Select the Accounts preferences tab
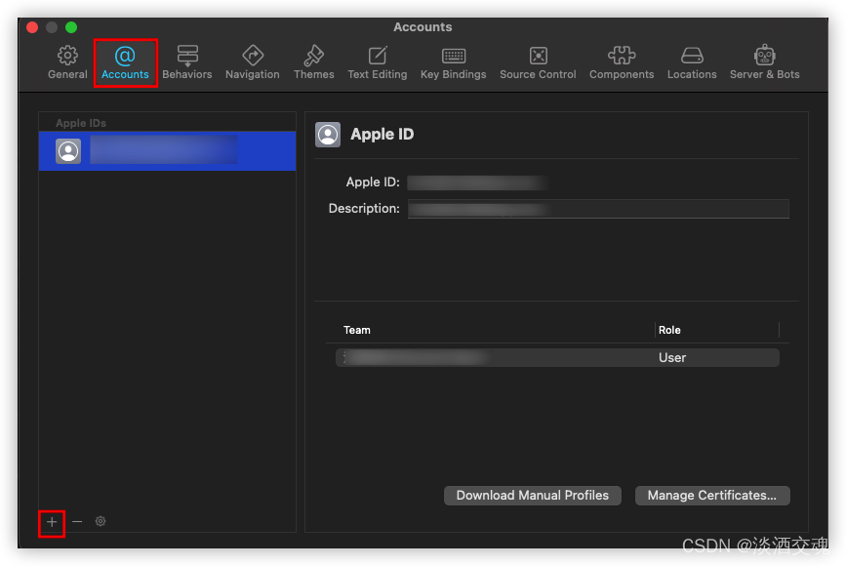 coord(125,62)
